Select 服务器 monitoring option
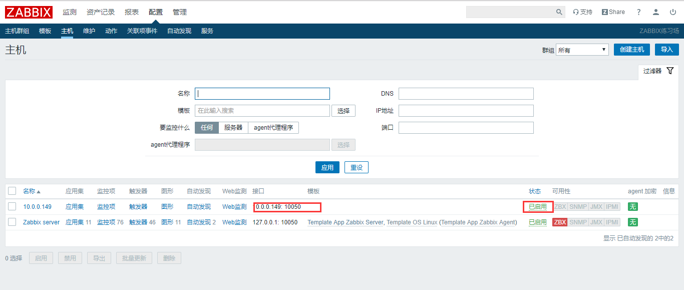The width and height of the screenshot is (684, 290). (233, 128)
